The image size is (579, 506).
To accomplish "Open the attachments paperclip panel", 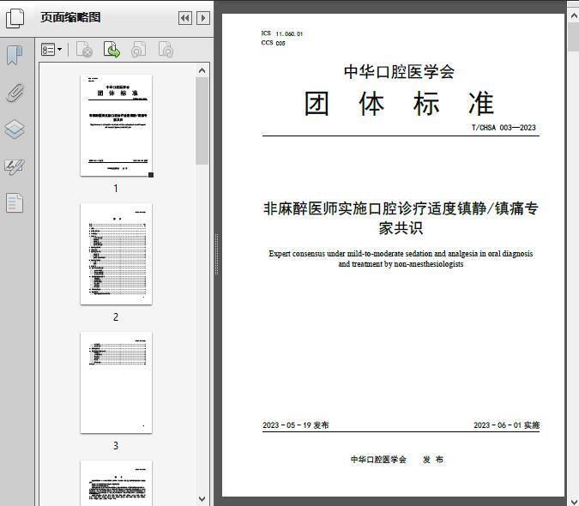I will point(15,93).
